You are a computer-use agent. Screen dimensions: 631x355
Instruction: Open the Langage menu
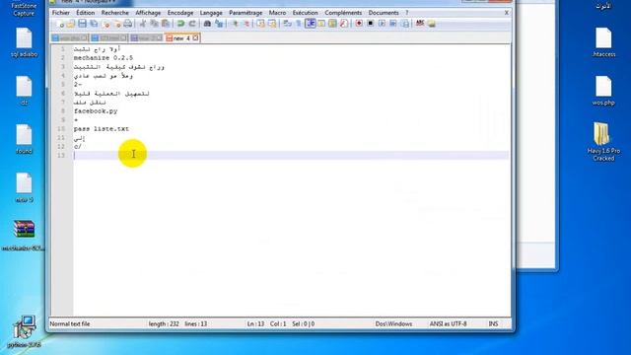click(211, 13)
